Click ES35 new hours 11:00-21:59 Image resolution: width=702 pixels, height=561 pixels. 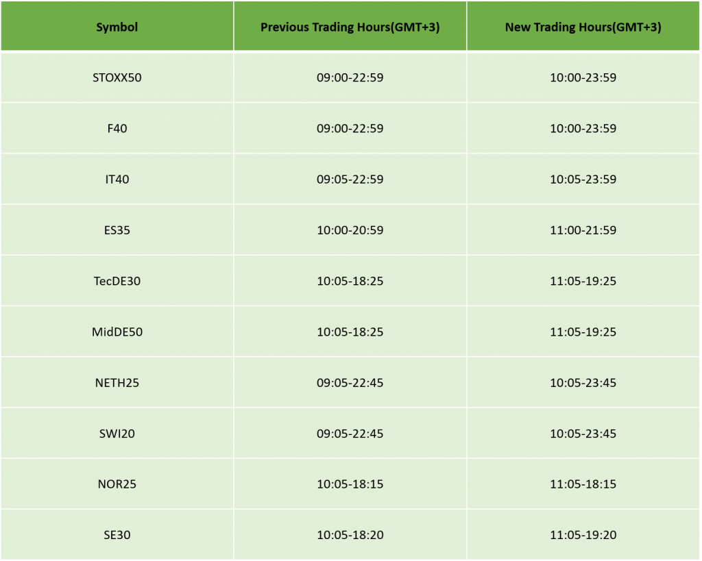pyautogui.click(x=583, y=230)
